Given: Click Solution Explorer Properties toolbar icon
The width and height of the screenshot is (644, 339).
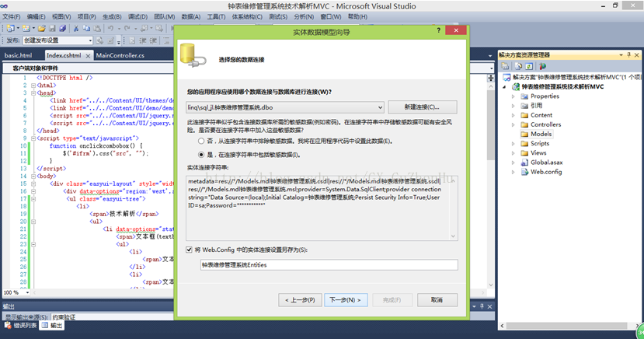Looking at the screenshot, I should 505,66.
